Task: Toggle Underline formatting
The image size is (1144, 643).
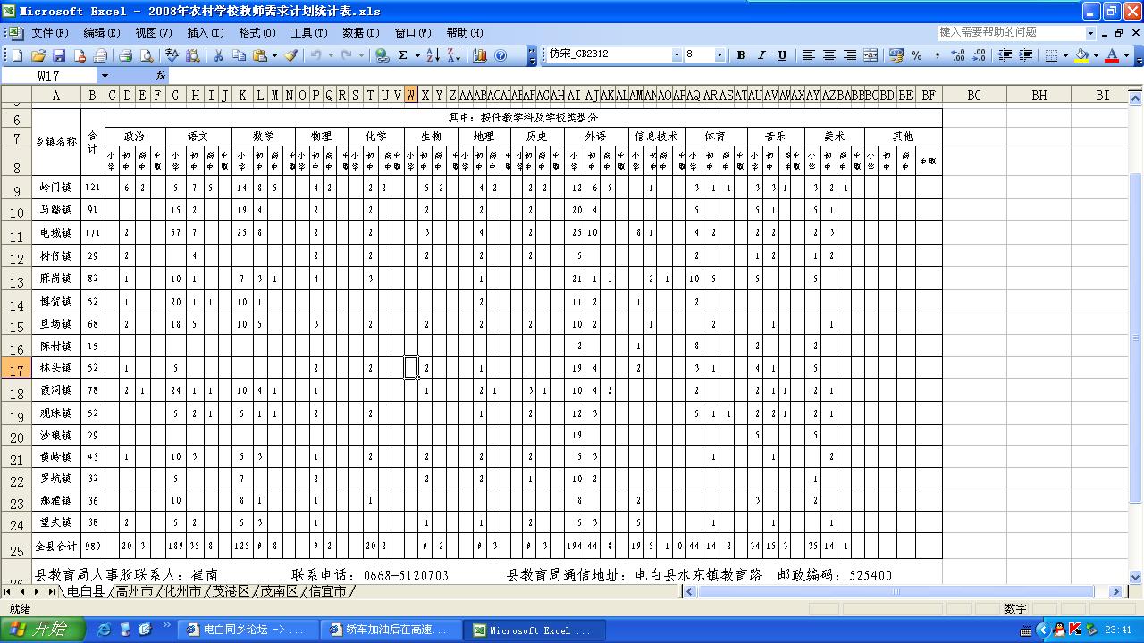Action: click(x=782, y=55)
